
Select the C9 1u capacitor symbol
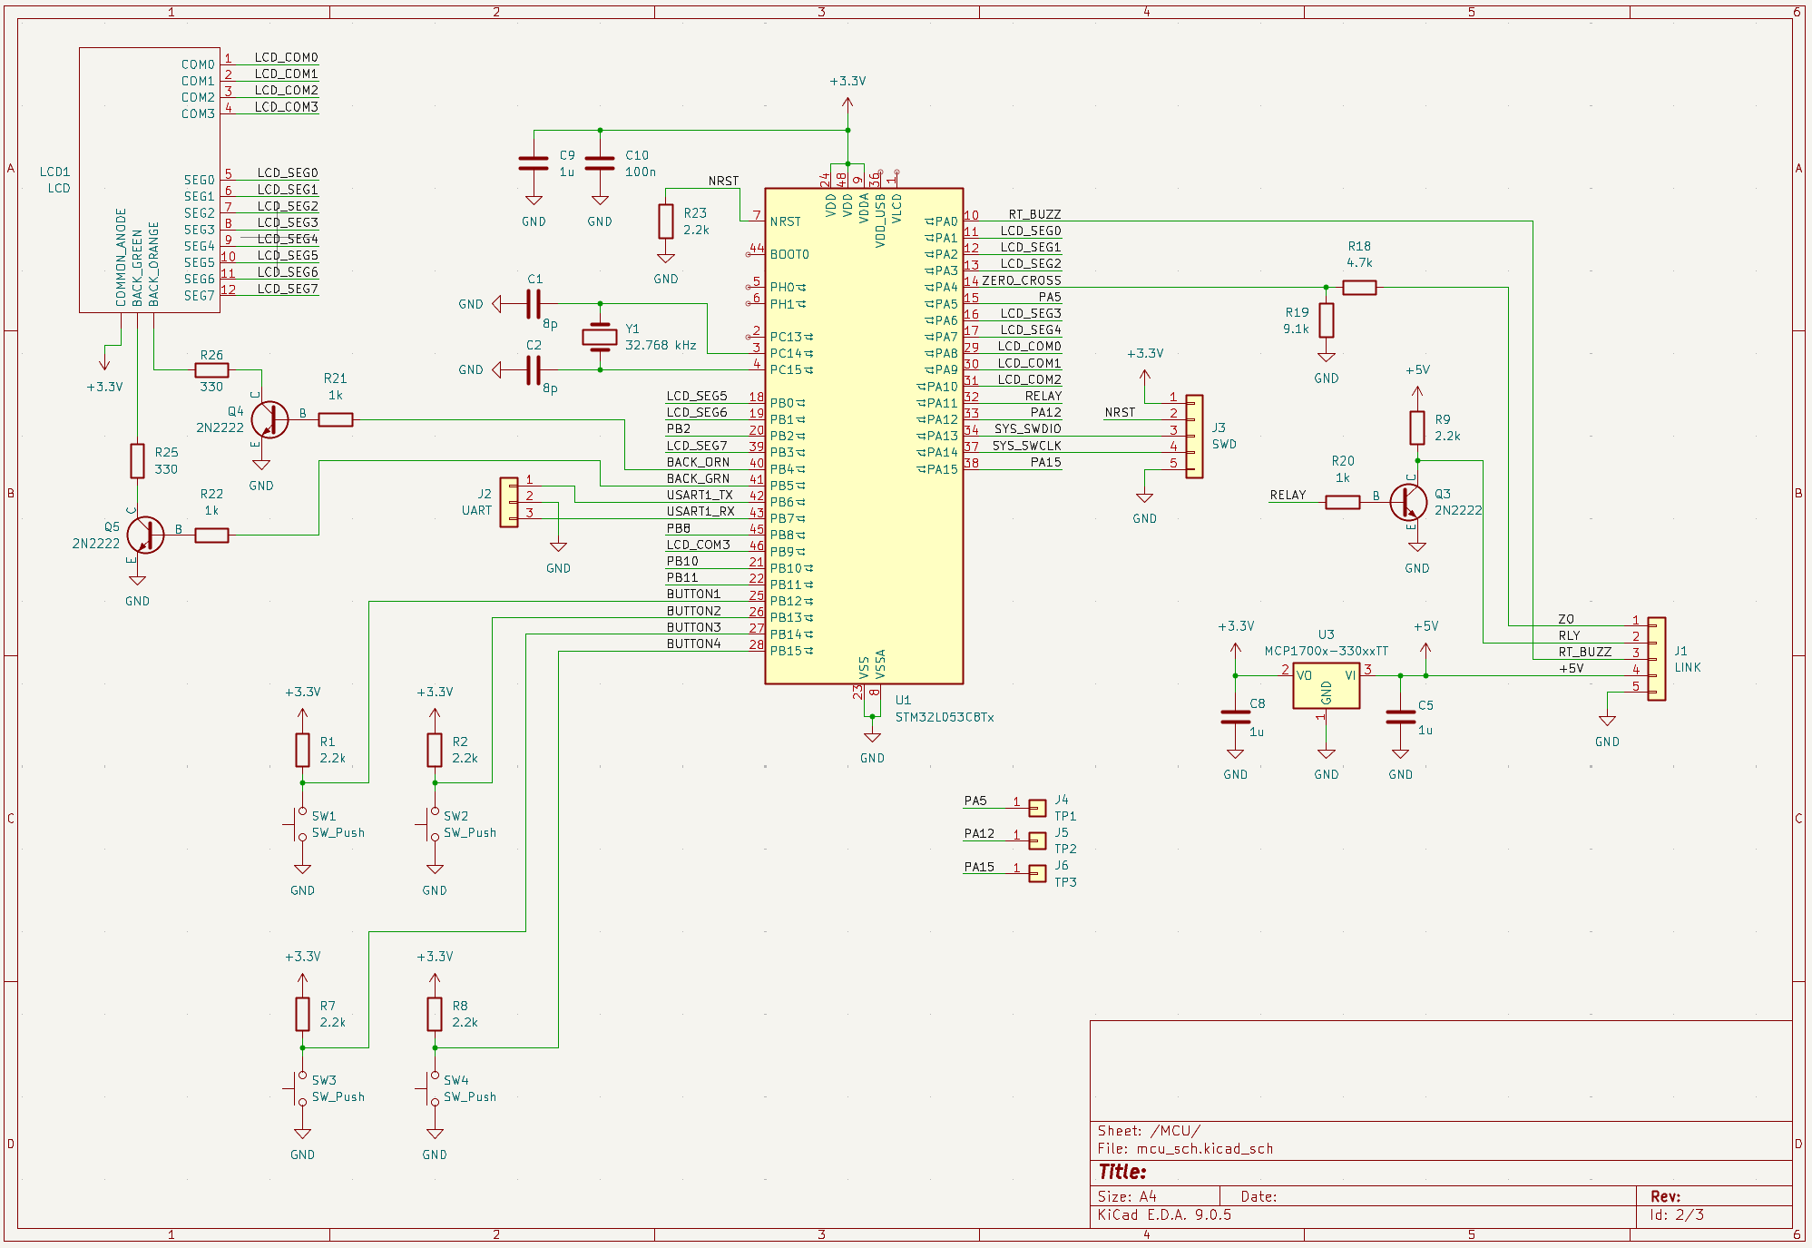point(534,163)
